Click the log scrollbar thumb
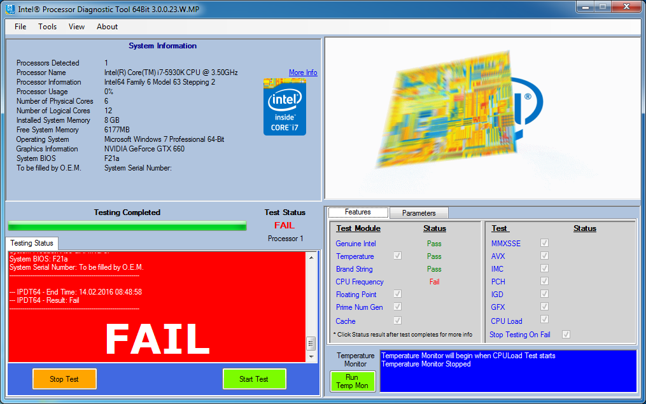 [311, 343]
